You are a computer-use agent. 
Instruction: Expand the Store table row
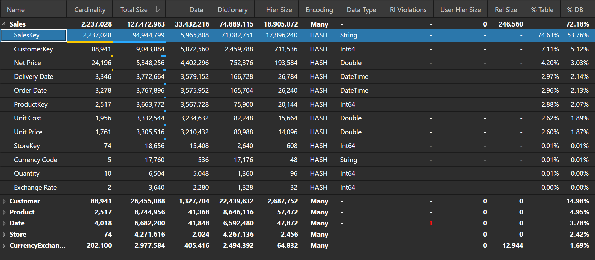tap(4, 235)
